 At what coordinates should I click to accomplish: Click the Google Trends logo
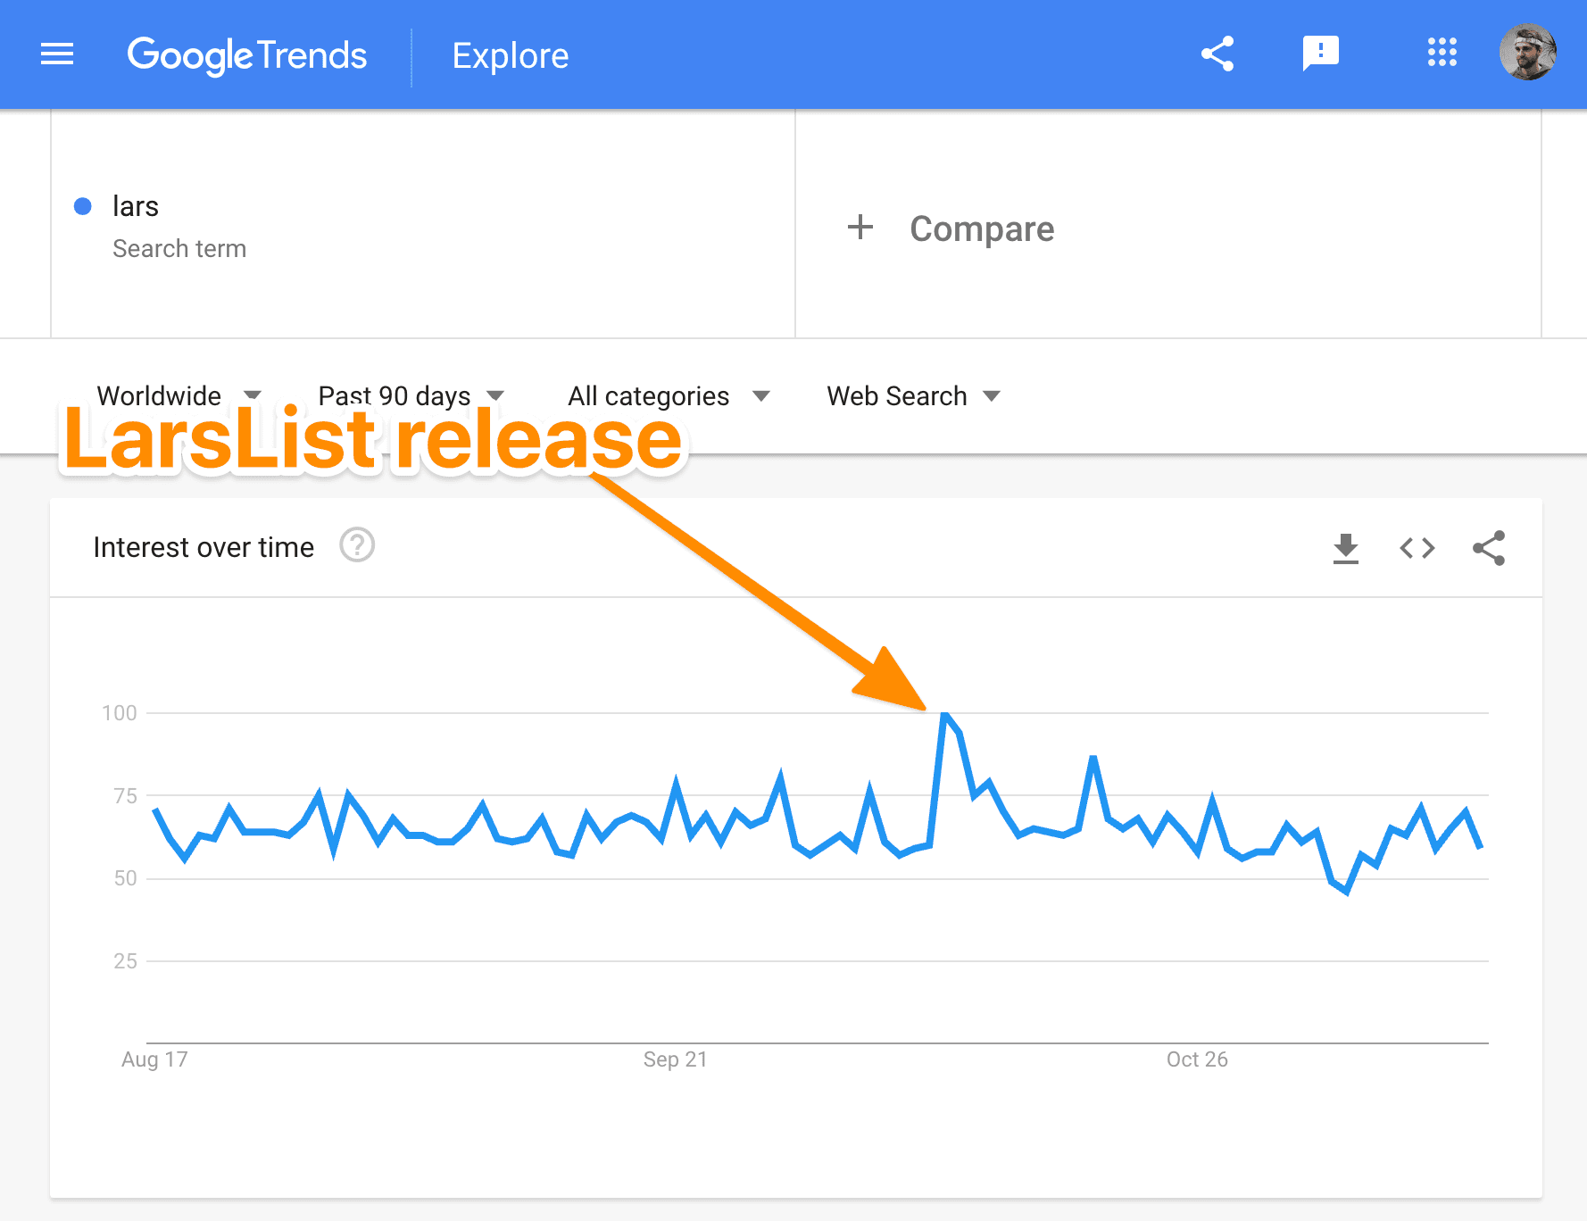[x=247, y=55]
